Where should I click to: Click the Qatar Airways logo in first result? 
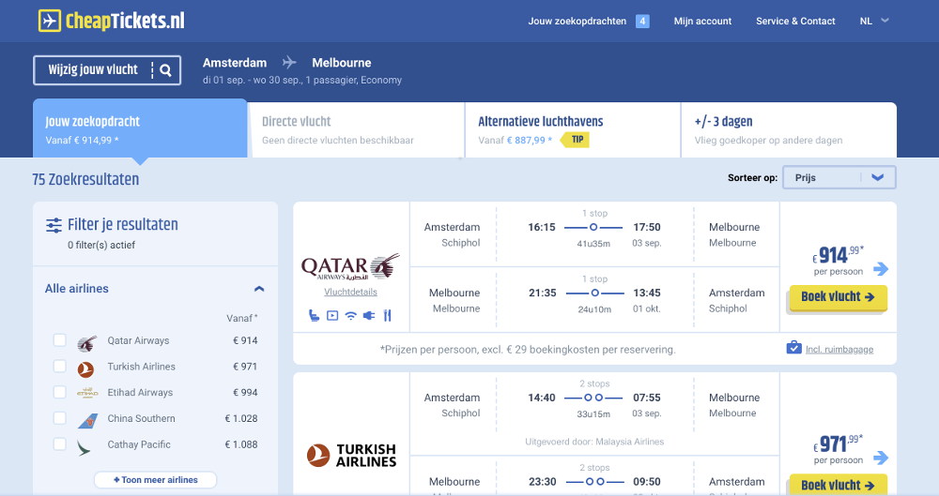pos(350,267)
